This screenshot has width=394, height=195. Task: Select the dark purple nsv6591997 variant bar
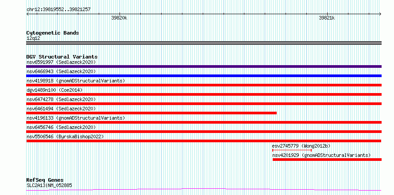point(204,66)
